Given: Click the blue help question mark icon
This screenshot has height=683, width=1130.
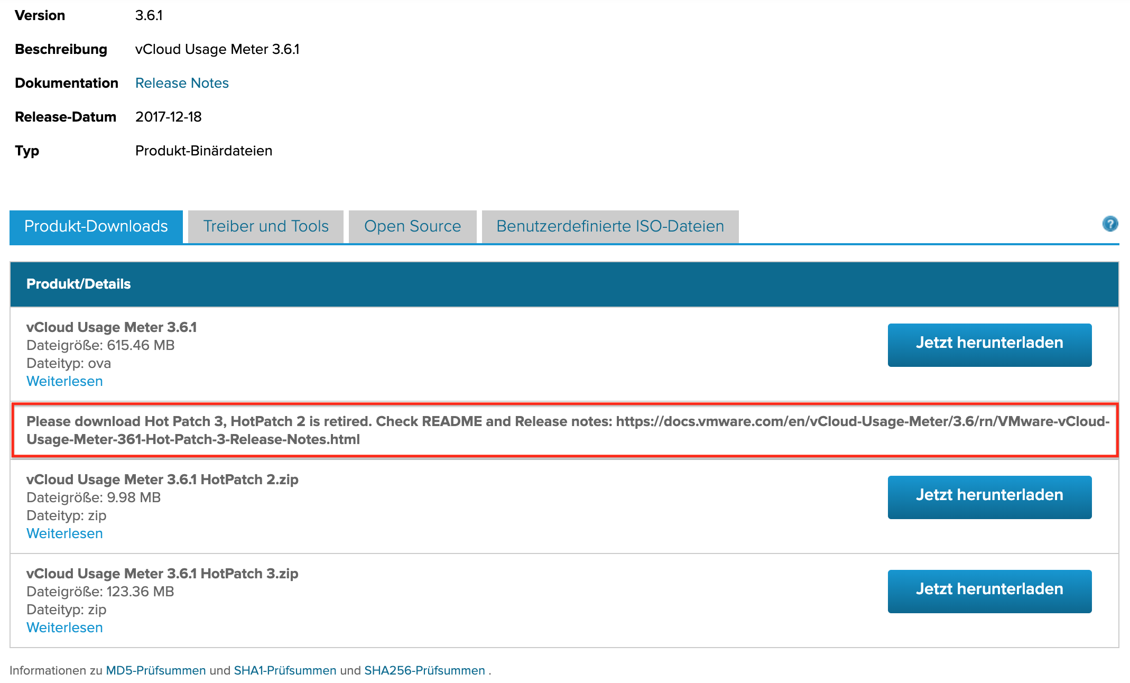Looking at the screenshot, I should pyautogui.click(x=1110, y=224).
